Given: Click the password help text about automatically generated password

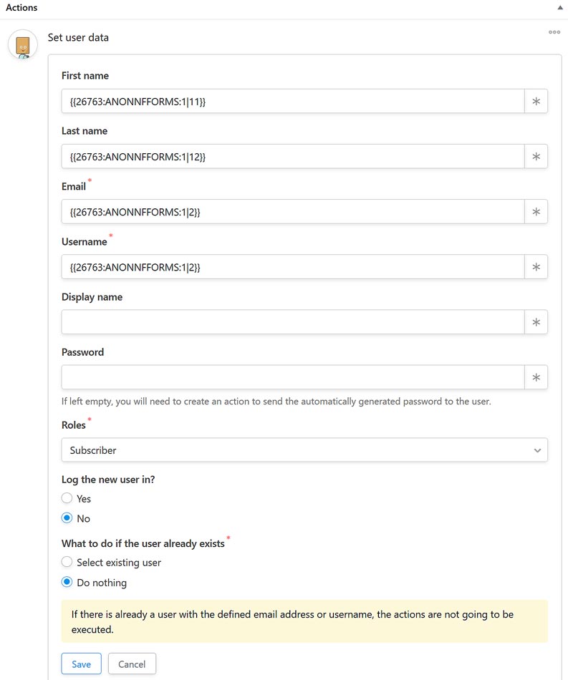Looking at the screenshot, I should [x=276, y=401].
